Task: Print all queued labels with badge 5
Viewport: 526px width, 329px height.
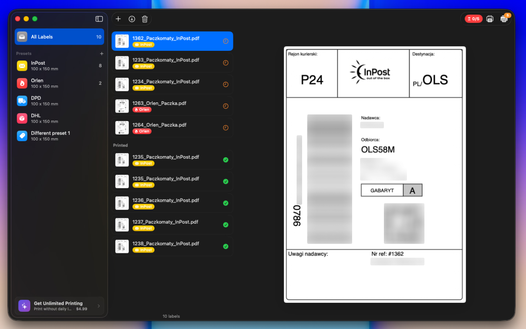Action: pyautogui.click(x=504, y=19)
